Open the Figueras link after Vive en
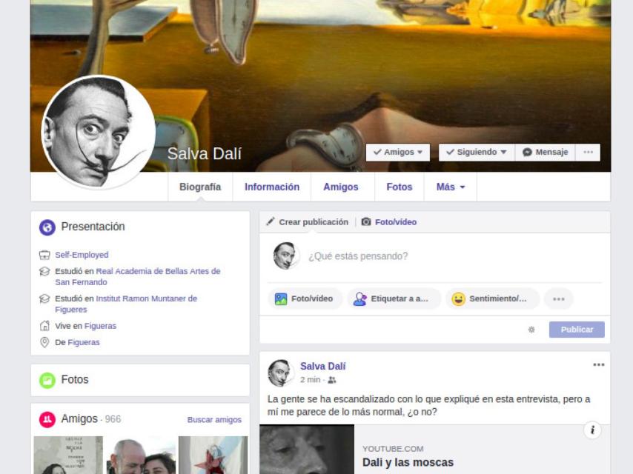Image resolution: width=633 pixels, height=474 pixels. click(x=100, y=326)
